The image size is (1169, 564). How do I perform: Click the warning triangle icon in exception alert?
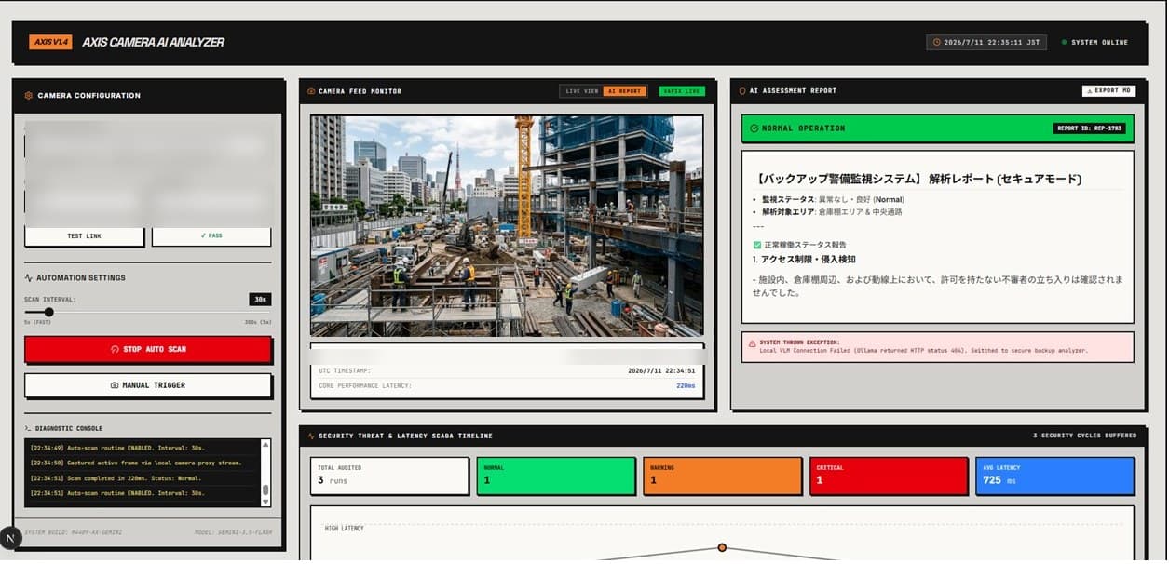pos(753,343)
